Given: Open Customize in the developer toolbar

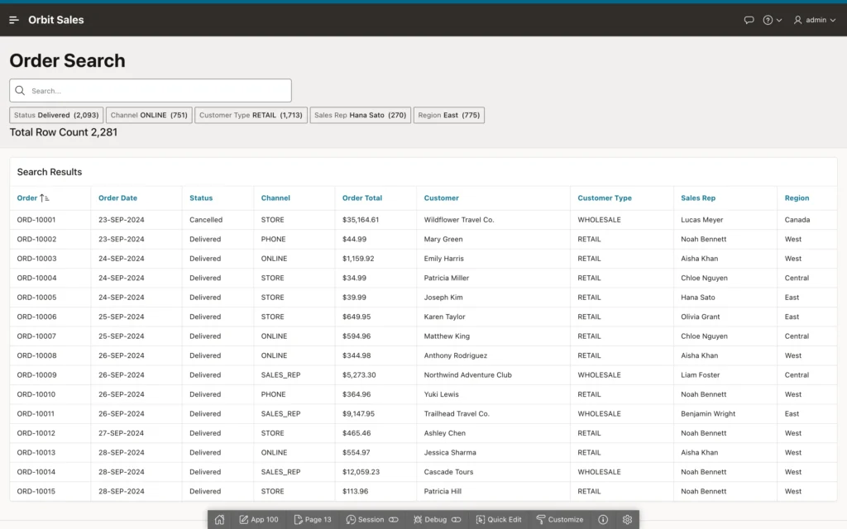Looking at the screenshot, I should 560,519.
